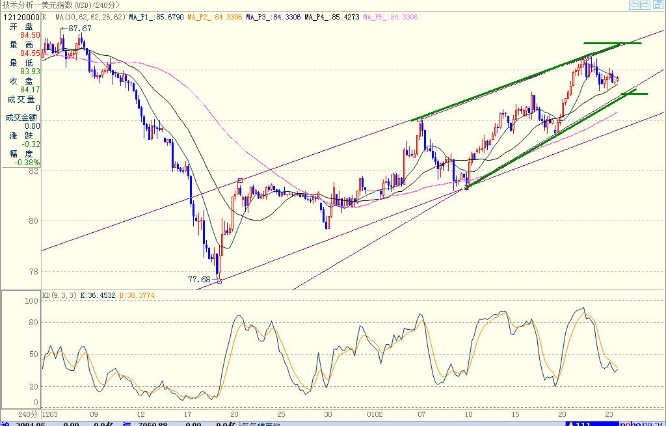
Task: Click the opening price 84.50
Action: tap(30, 35)
